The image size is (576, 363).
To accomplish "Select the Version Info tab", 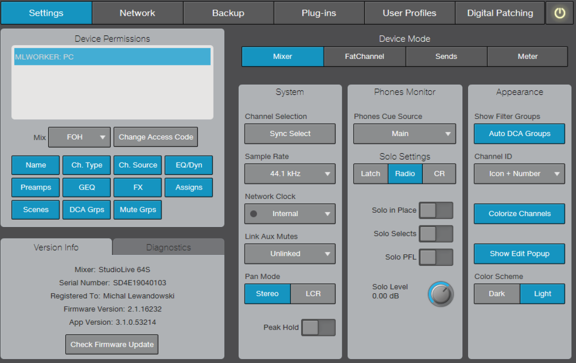I will pyautogui.click(x=56, y=247).
